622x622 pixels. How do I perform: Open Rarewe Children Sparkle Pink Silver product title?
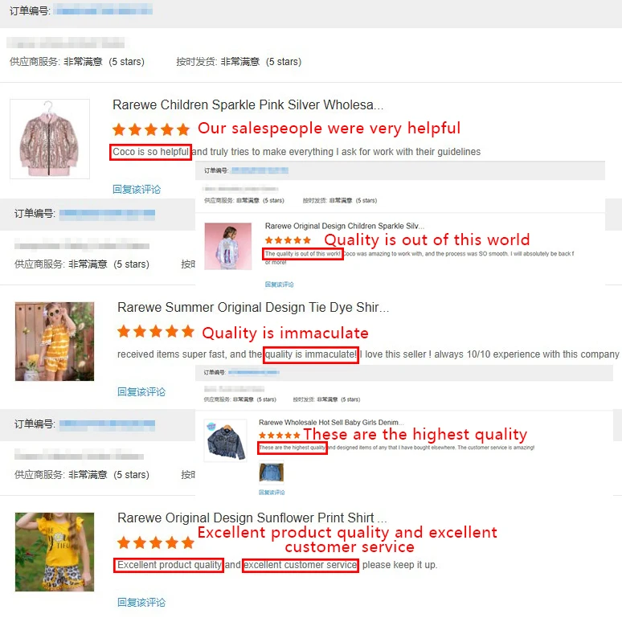coord(248,104)
